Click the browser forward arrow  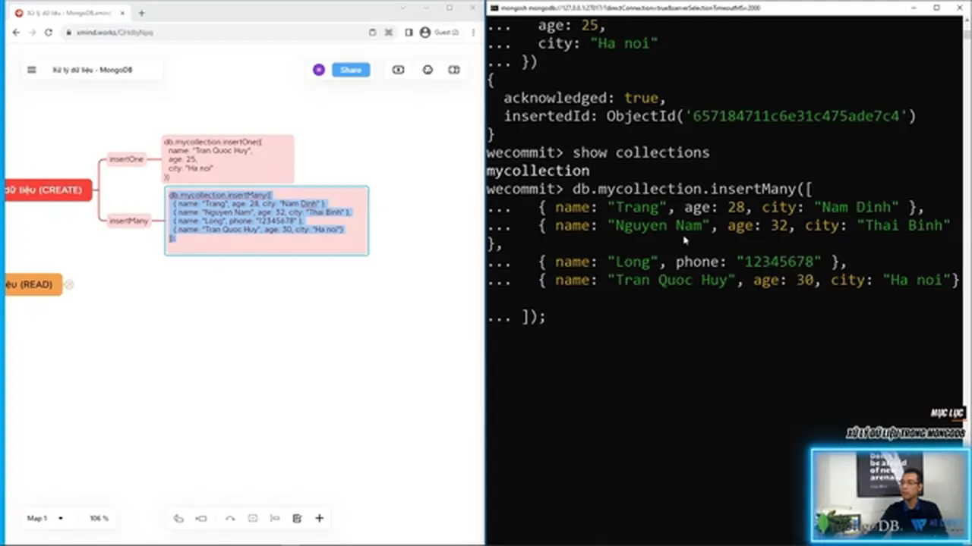pyautogui.click(x=32, y=33)
